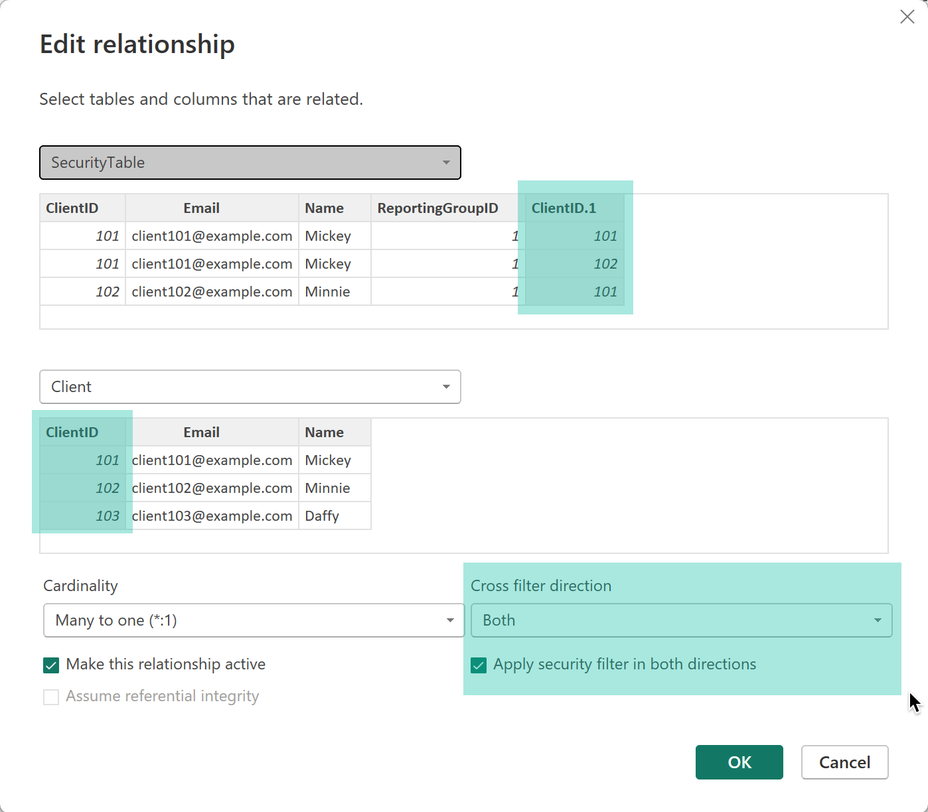Click the Cancel button
This screenshot has height=812, width=928.
point(844,762)
